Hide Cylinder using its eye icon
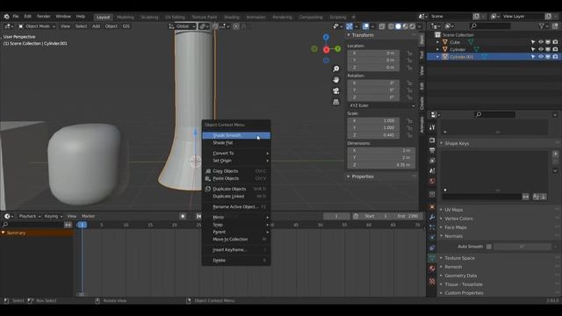562x316 pixels. click(x=541, y=49)
